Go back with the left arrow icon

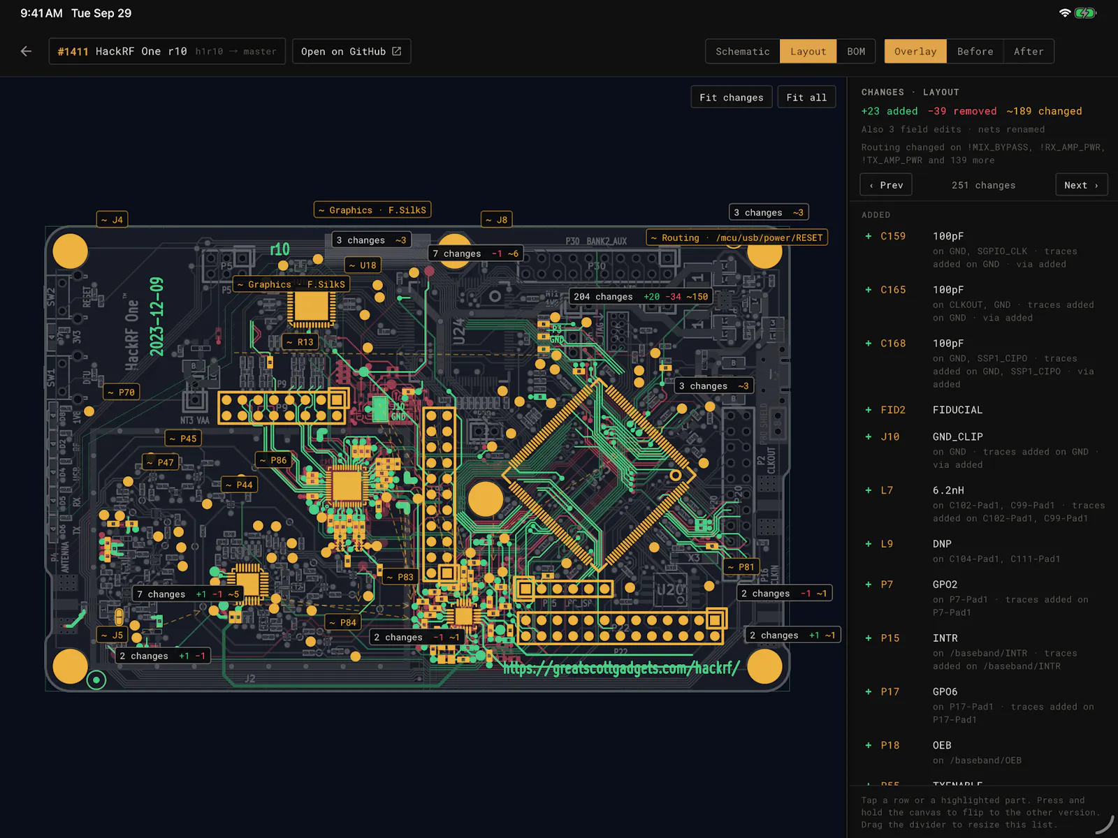(x=26, y=51)
